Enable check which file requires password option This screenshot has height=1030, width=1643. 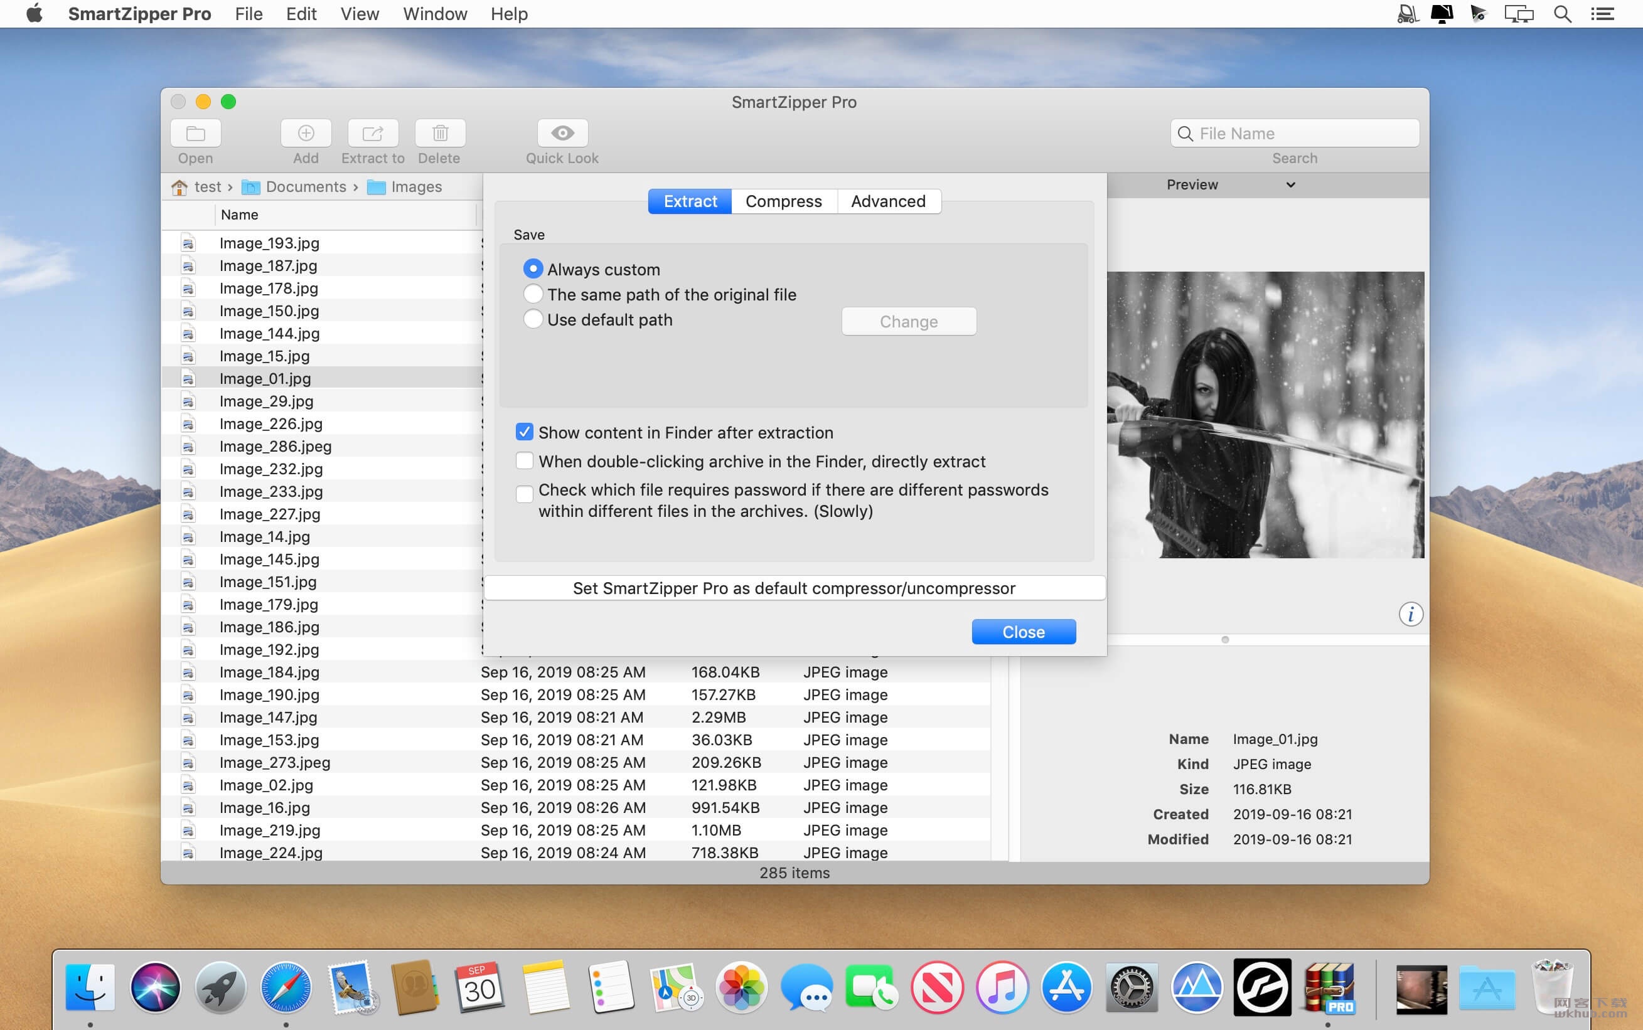(x=524, y=494)
